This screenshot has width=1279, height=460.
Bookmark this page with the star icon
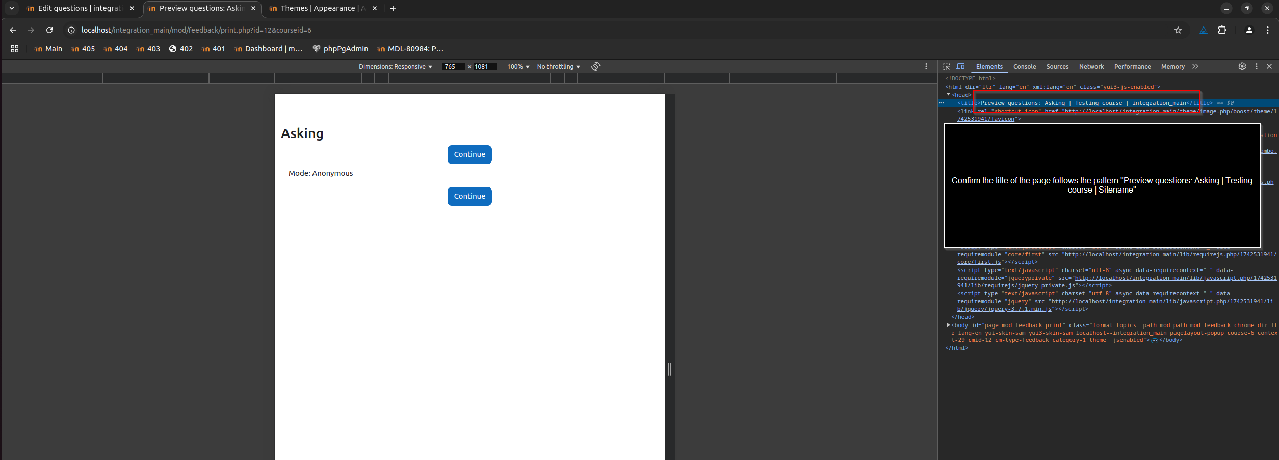[x=1178, y=30]
